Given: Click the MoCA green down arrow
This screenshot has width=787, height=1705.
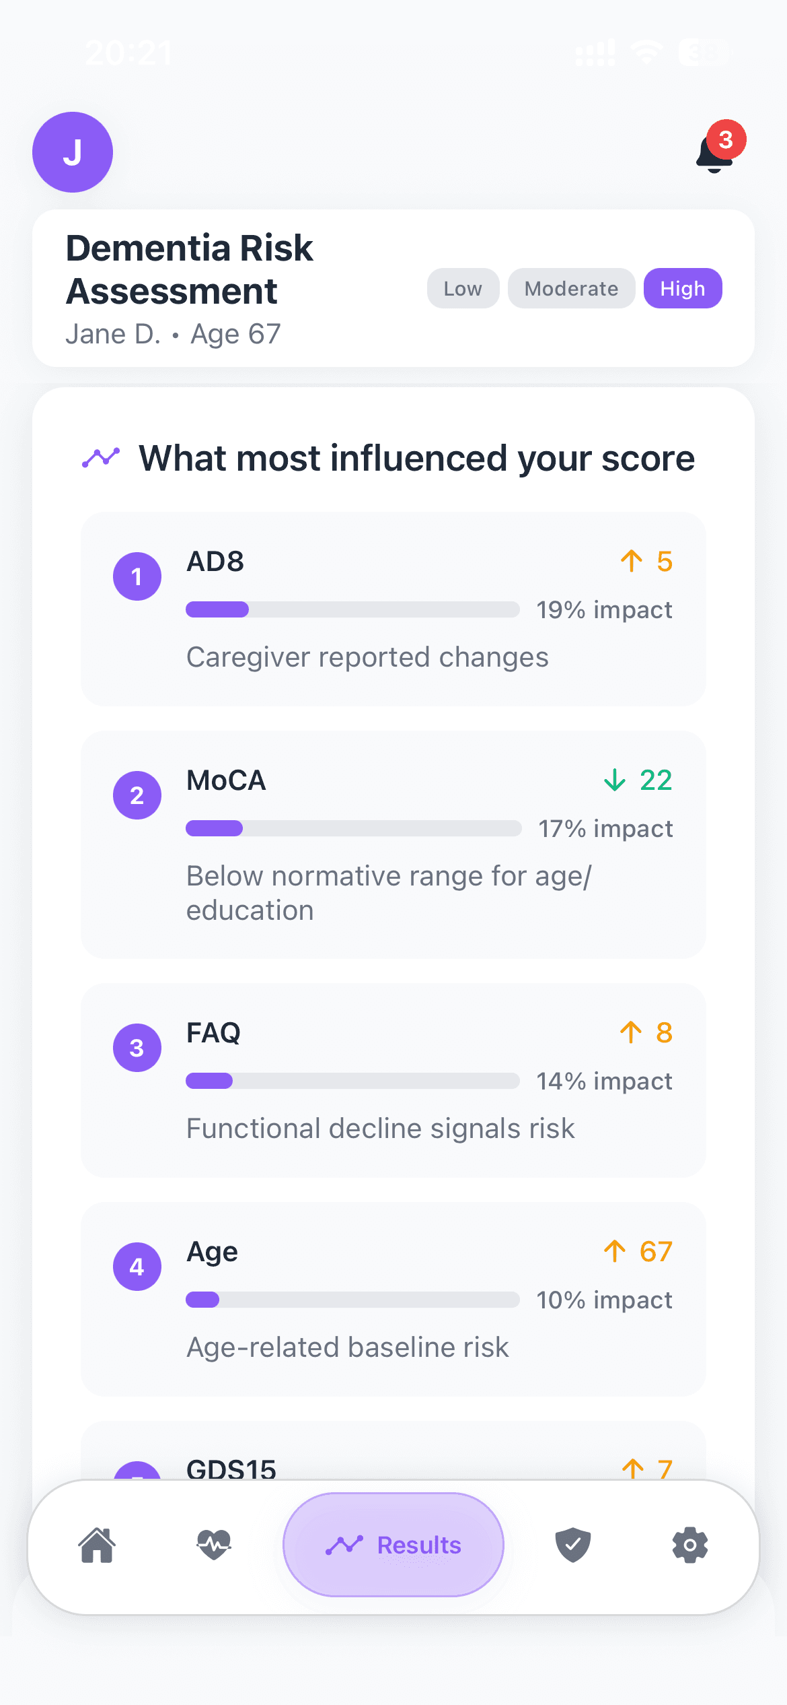Looking at the screenshot, I should [x=615, y=780].
